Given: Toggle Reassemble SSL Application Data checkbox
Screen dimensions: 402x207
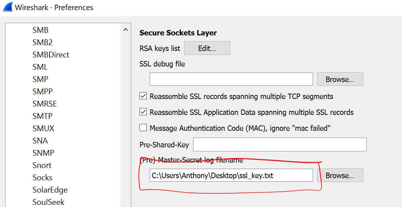Looking at the screenshot, I should coord(143,112).
